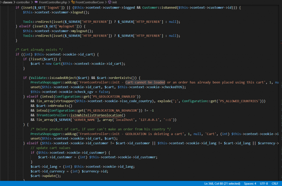Click the Spaces: 4 indentation indicator
This screenshot has height=186, width=282.
250,183
